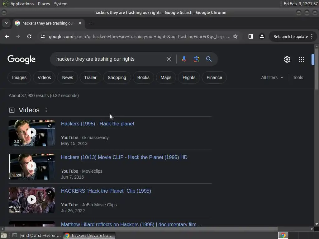Play the 5:11 HACKERS Clip thumbnail
The width and height of the screenshot is (319, 239).
(32, 200)
